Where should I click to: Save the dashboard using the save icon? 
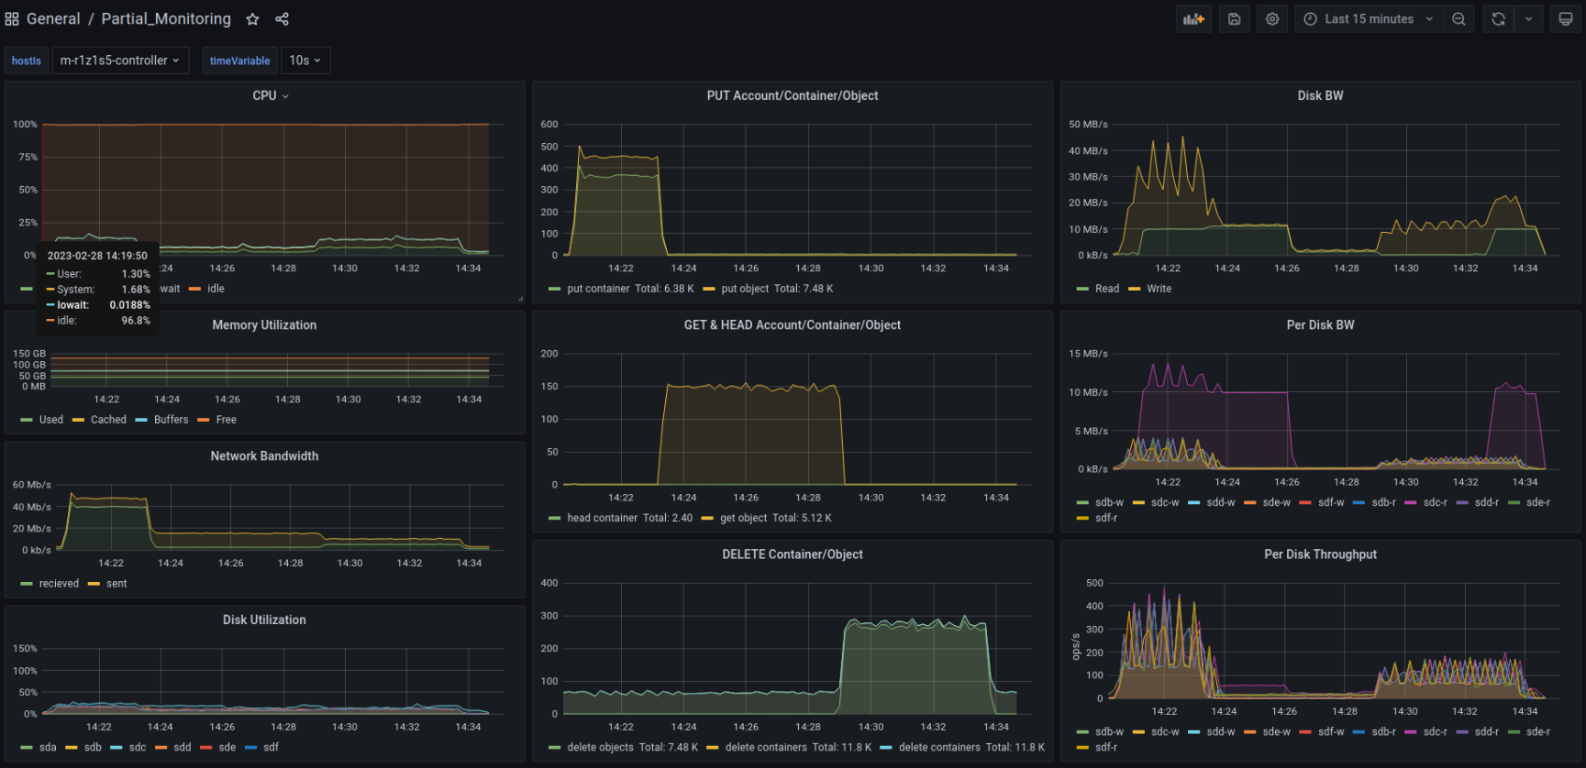click(x=1234, y=19)
